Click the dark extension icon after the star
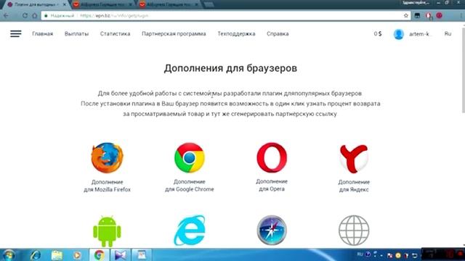 [x=417, y=16]
